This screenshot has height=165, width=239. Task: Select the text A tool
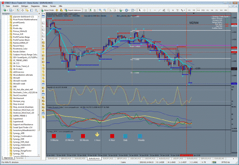click(173, 10)
